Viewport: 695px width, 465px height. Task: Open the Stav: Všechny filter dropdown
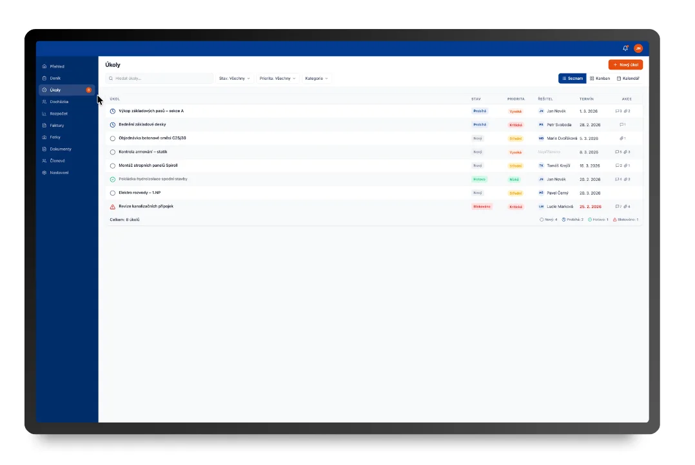(x=235, y=79)
